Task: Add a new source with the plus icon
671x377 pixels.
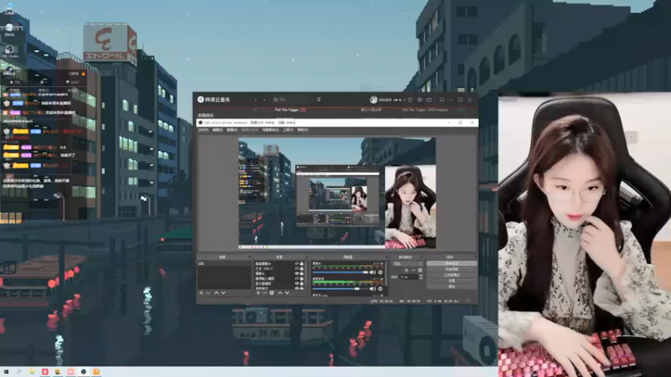Action: [x=258, y=292]
